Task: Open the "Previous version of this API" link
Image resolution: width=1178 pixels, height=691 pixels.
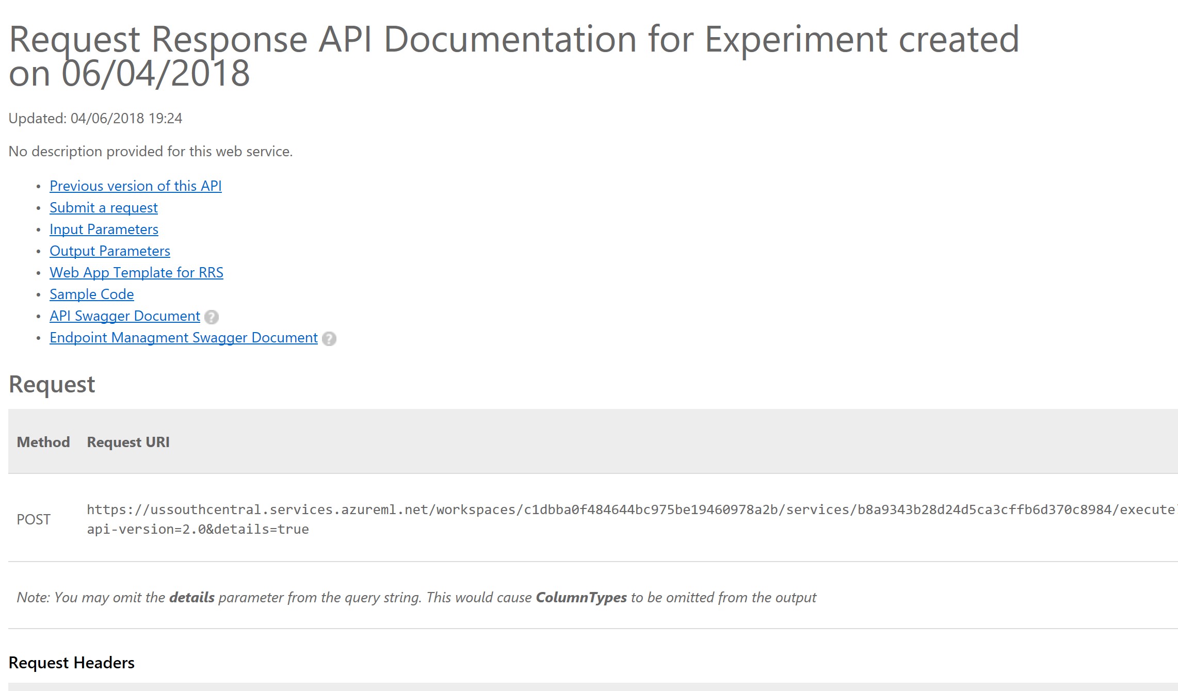Action: click(x=135, y=186)
